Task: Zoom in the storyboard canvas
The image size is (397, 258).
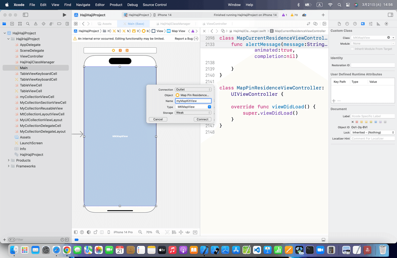Action: (158, 232)
